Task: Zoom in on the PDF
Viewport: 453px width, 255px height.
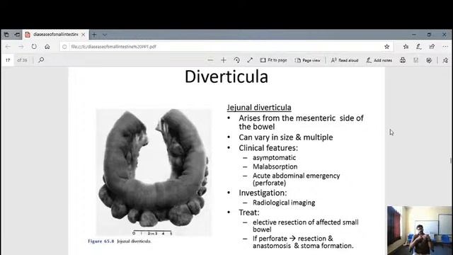Action: 224,60
